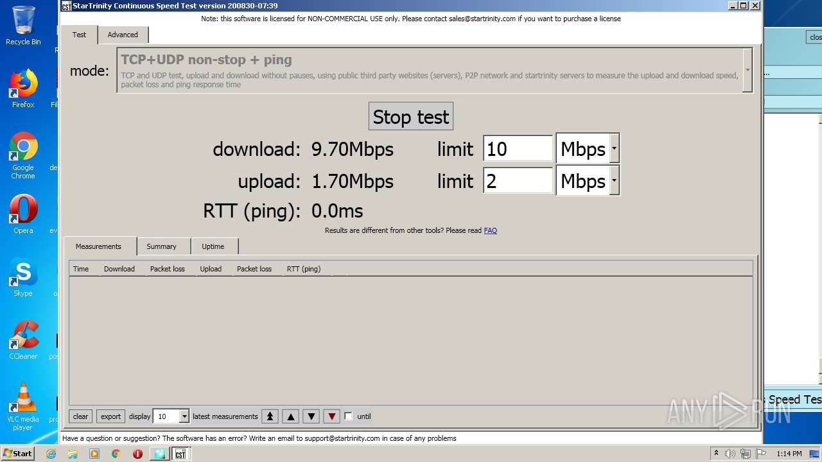This screenshot has width=822, height=462.
Task: Select the Measurements tab
Action: pos(98,246)
